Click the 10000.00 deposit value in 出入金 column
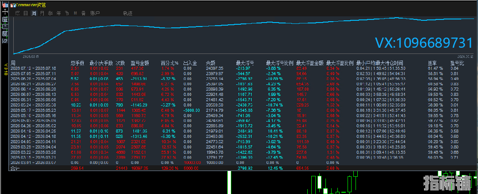The height and width of the screenshot is (194, 478). coord(191,163)
